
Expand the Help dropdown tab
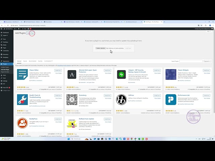pos(208,31)
